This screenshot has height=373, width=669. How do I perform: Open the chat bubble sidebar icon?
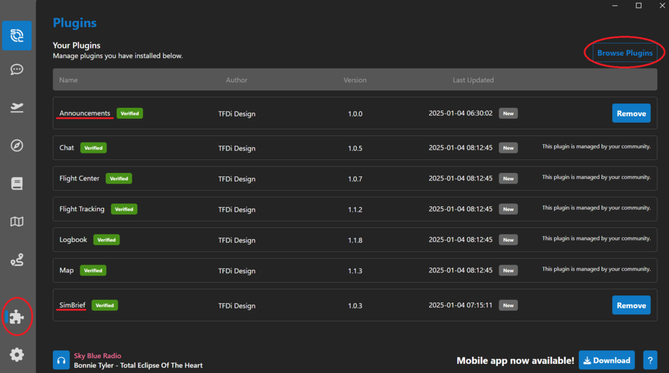pyautogui.click(x=16, y=69)
